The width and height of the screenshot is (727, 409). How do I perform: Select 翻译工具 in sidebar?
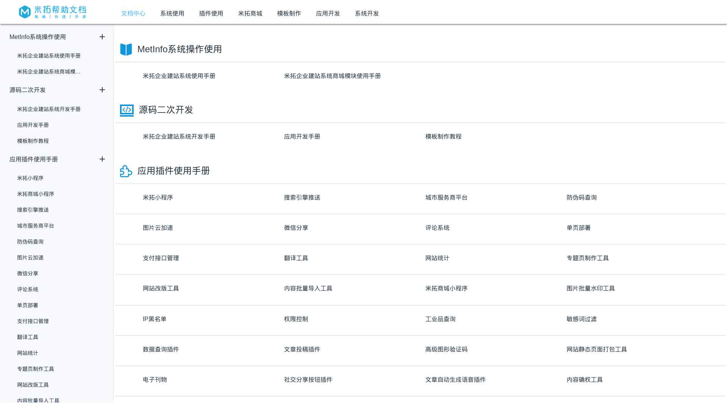[x=28, y=337]
